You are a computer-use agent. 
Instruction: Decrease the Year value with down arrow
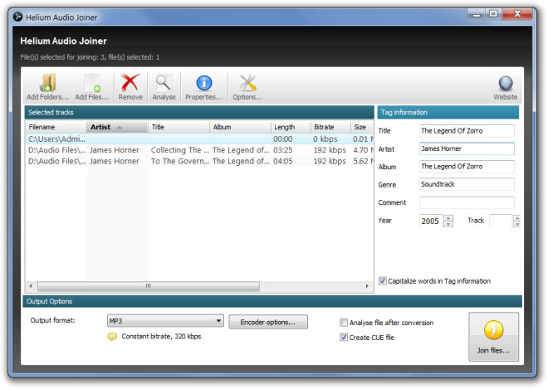click(448, 224)
